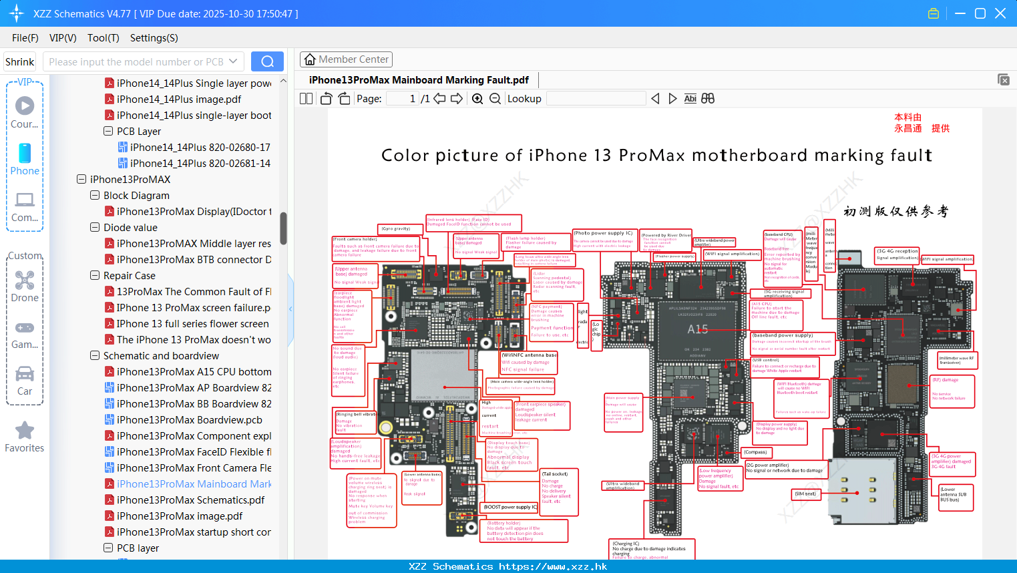The image size is (1017, 573).
Task: Collapse the Schematic and boardview folder
Action: 95,355
